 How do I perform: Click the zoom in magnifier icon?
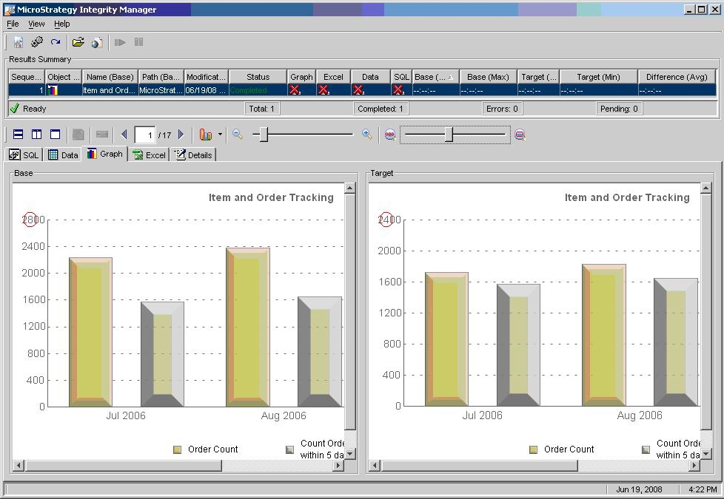(367, 135)
